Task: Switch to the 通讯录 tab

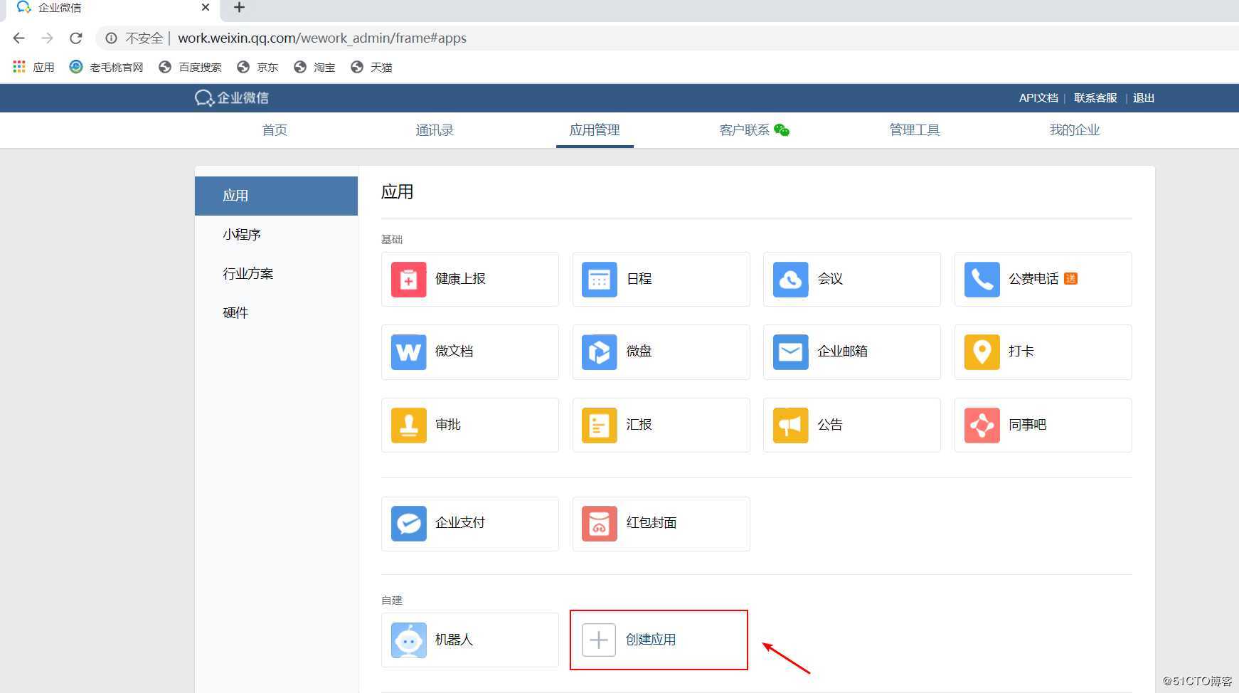Action: 435,130
